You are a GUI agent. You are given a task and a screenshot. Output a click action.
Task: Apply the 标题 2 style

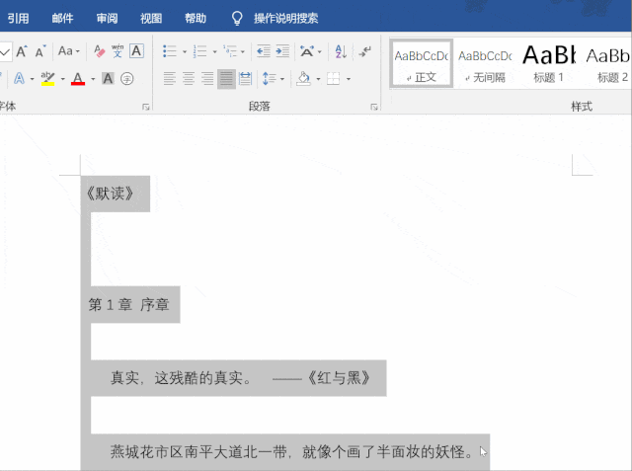[607, 63]
